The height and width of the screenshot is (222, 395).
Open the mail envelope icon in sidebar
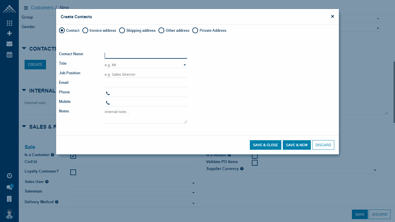tap(9, 44)
